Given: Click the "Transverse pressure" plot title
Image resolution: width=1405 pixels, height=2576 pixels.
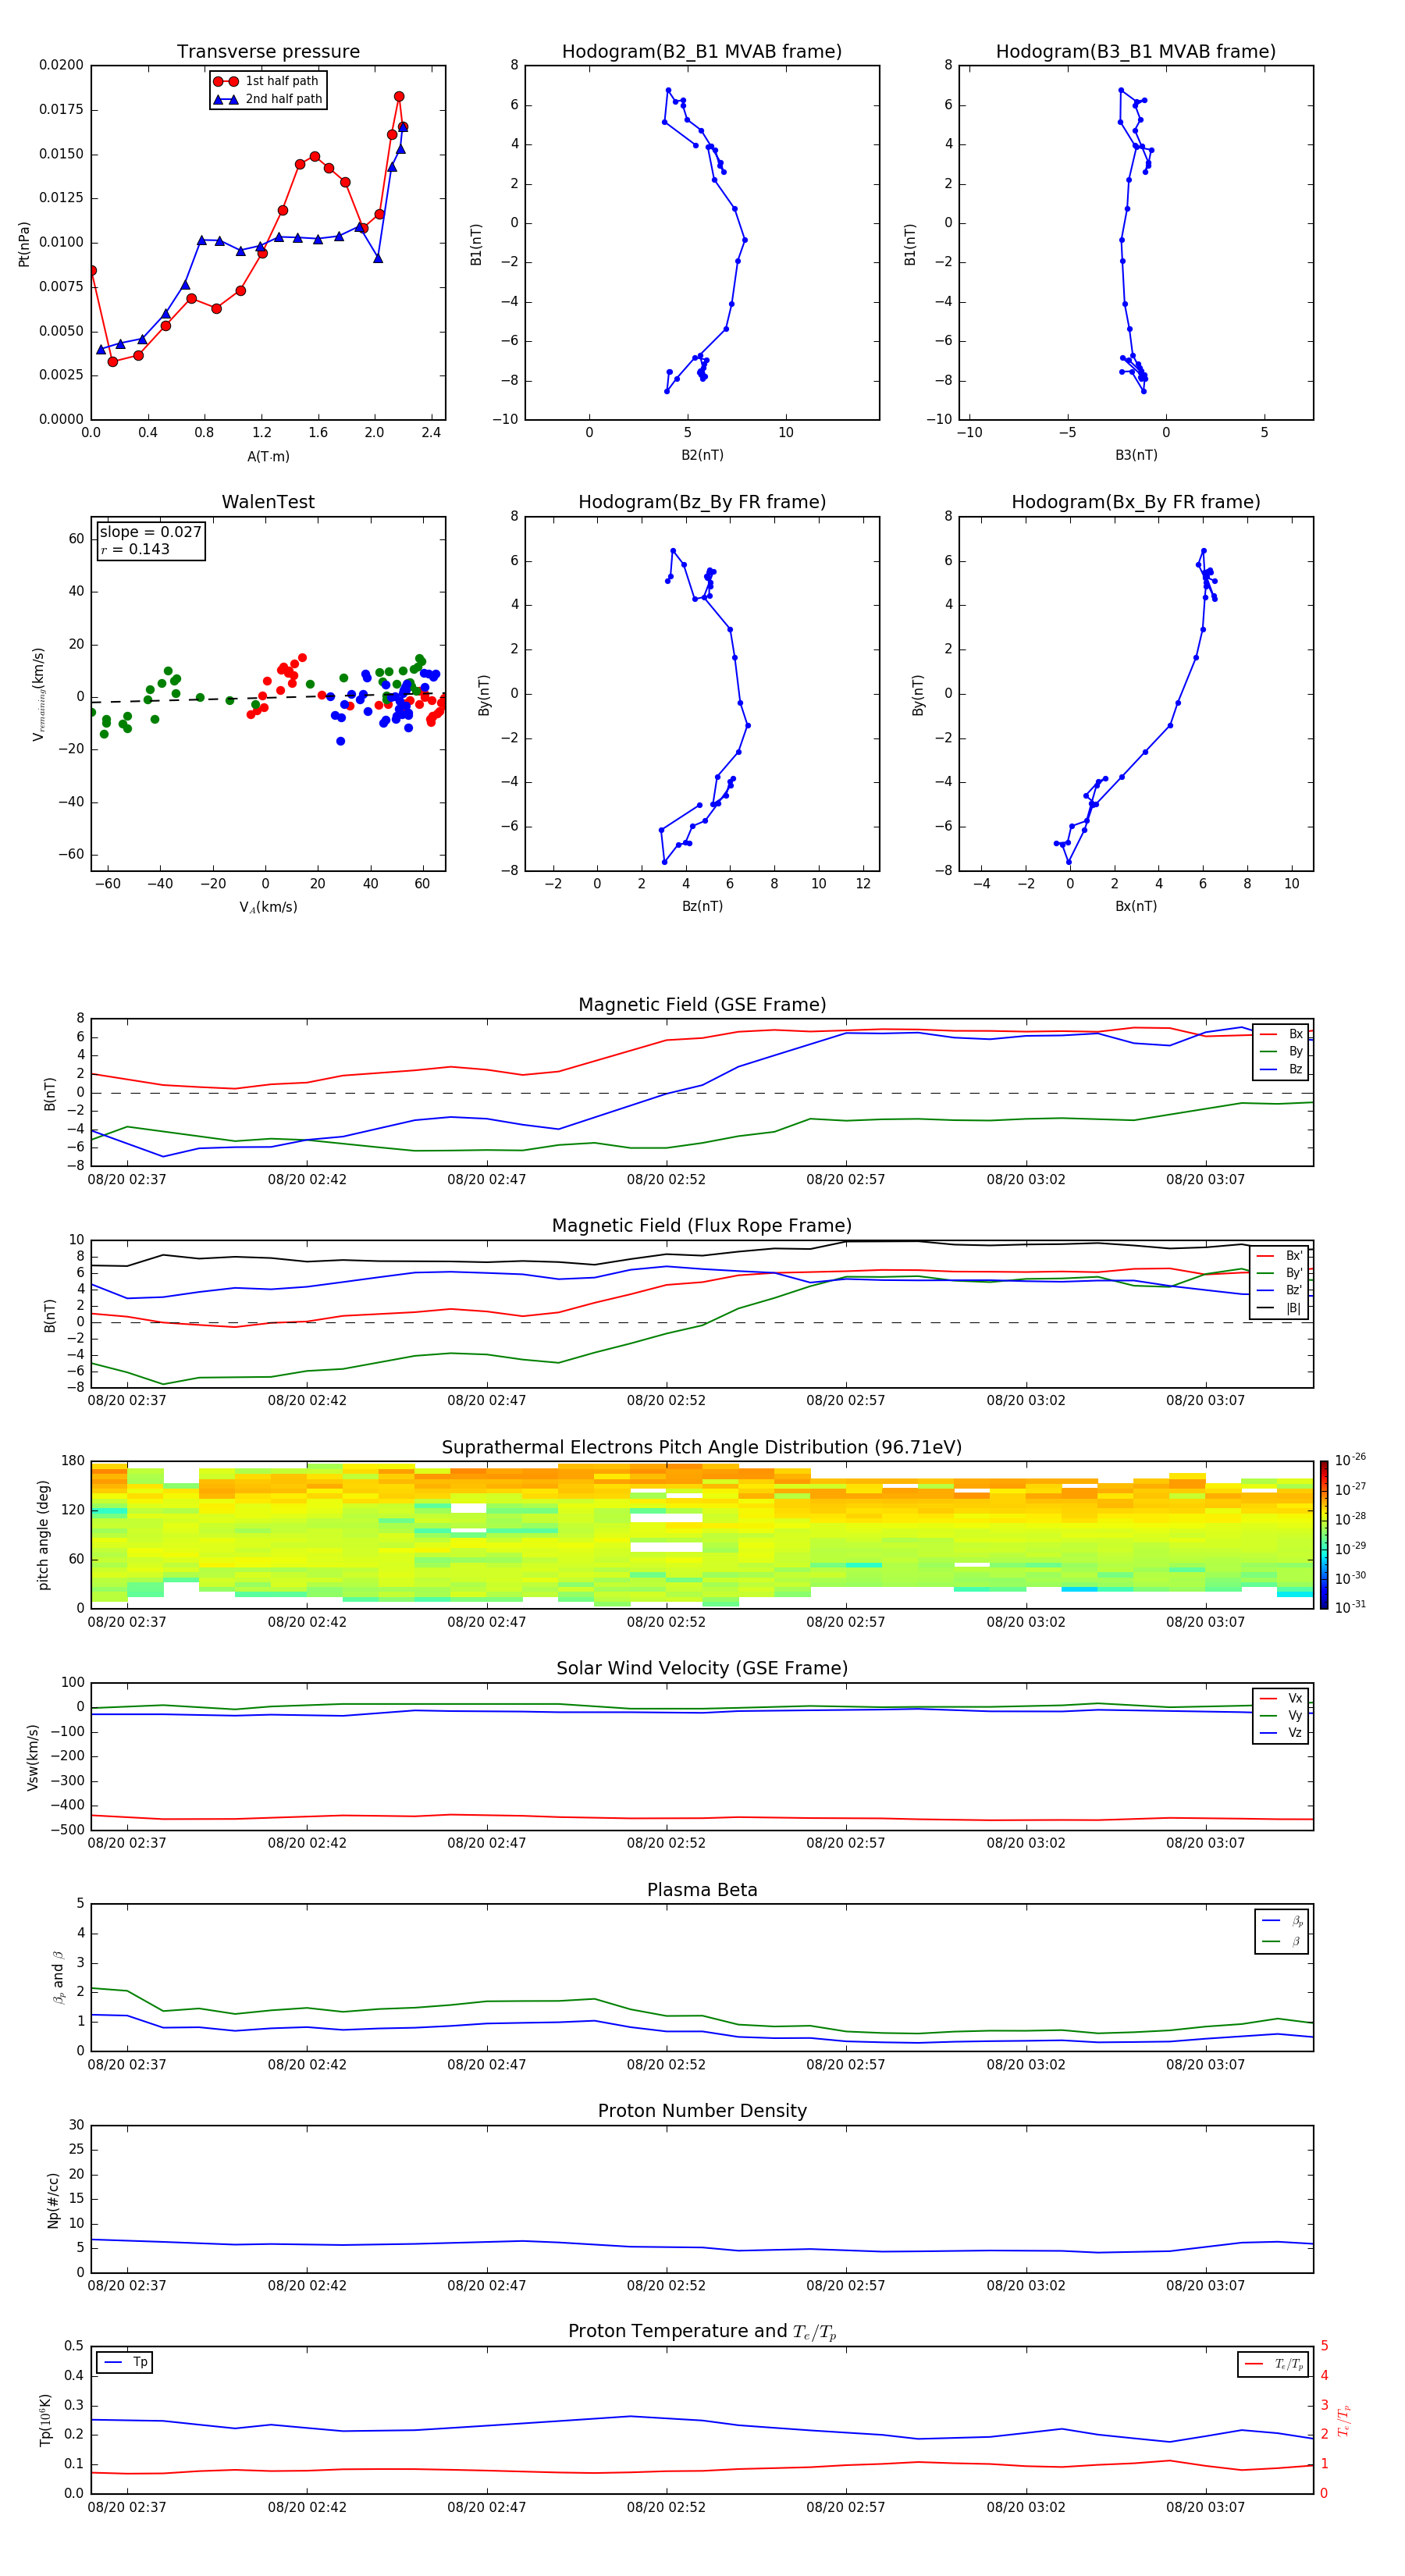Looking at the screenshot, I should 268,51.
